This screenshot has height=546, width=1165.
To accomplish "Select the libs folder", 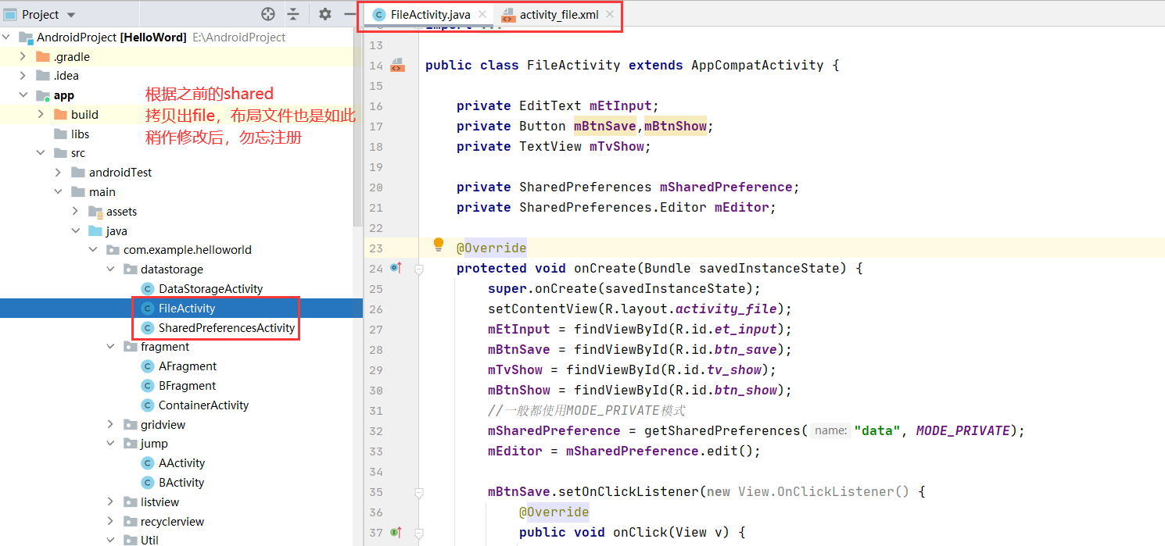I will [x=80, y=134].
